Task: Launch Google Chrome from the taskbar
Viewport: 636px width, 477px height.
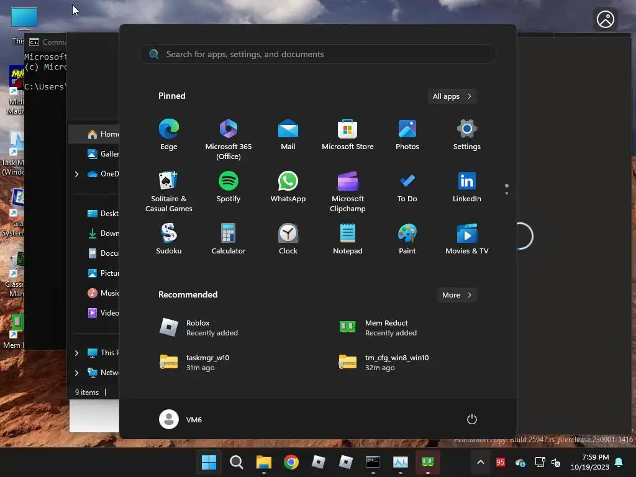Action: point(291,462)
